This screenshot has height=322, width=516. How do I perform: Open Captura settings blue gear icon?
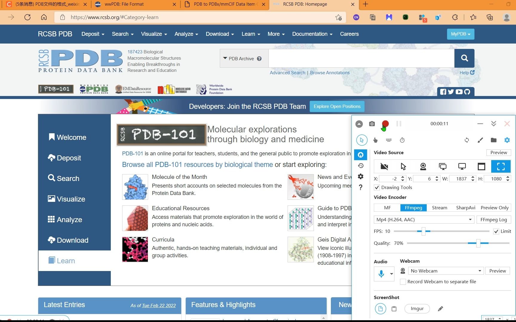pyautogui.click(x=507, y=140)
